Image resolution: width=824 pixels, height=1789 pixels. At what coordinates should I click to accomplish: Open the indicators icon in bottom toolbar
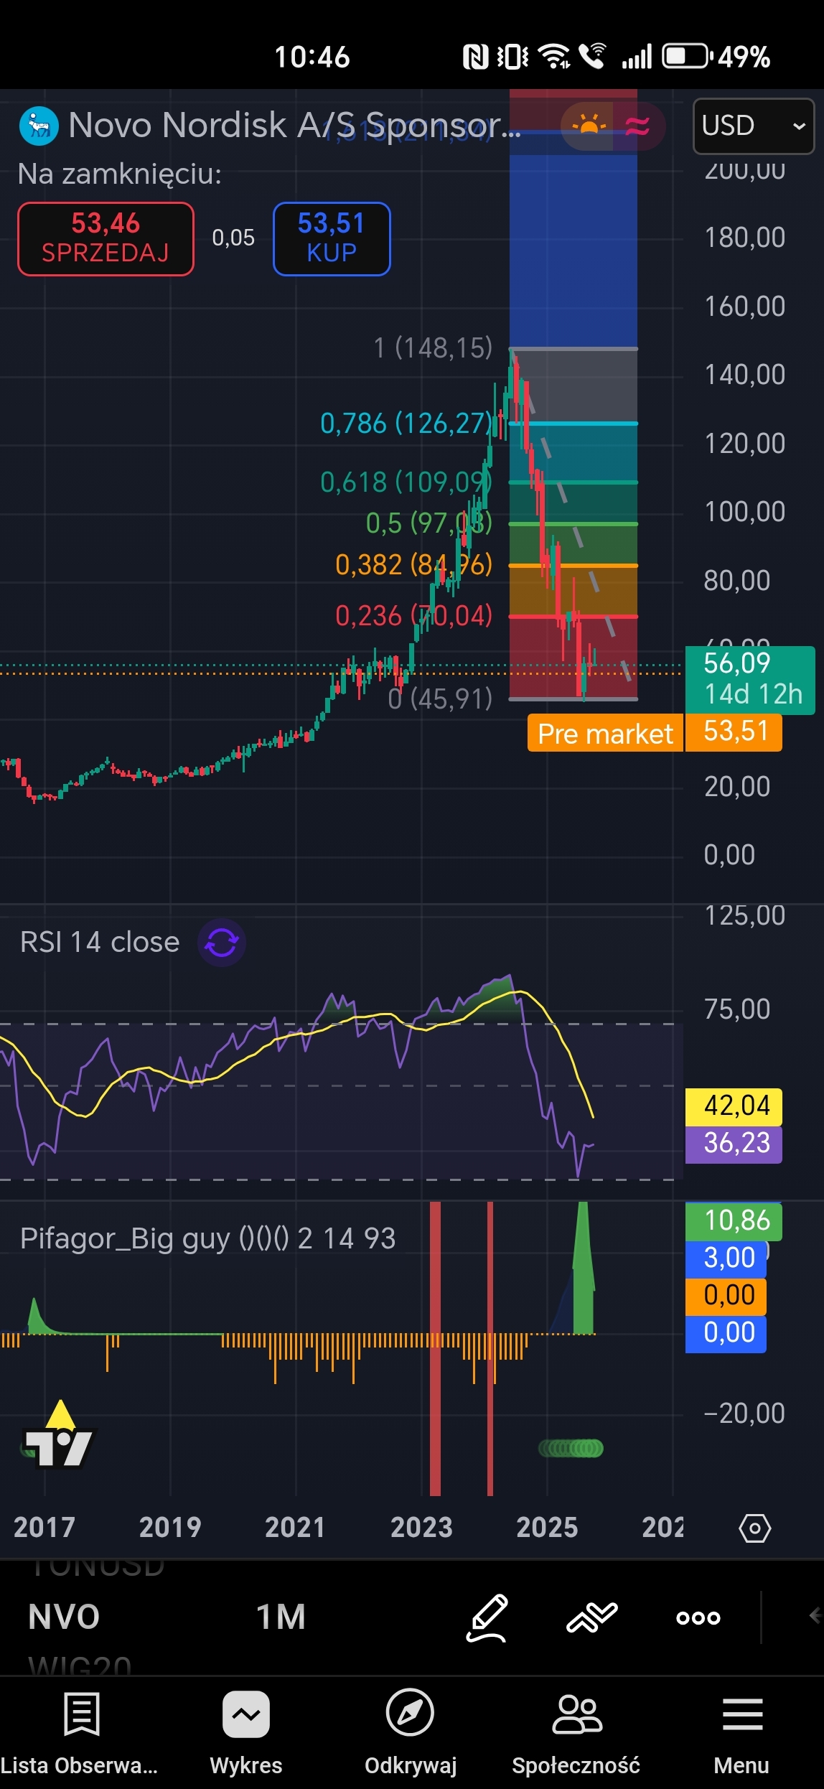[591, 1618]
